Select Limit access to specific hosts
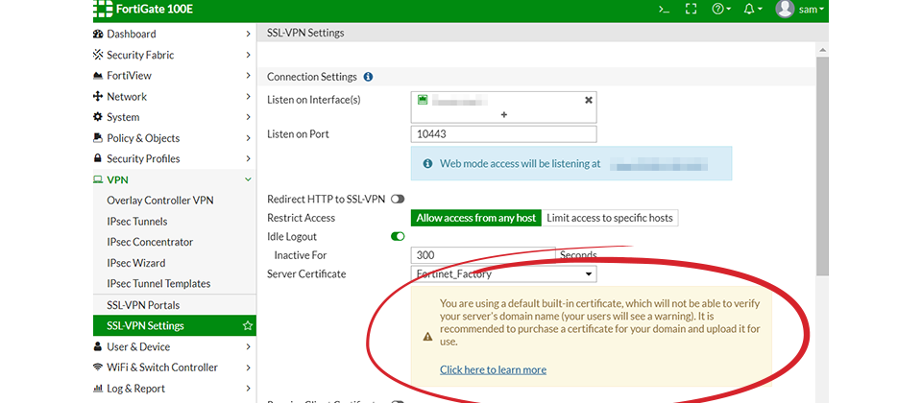Viewport: 922px width, 403px height. click(x=610, y=218)
